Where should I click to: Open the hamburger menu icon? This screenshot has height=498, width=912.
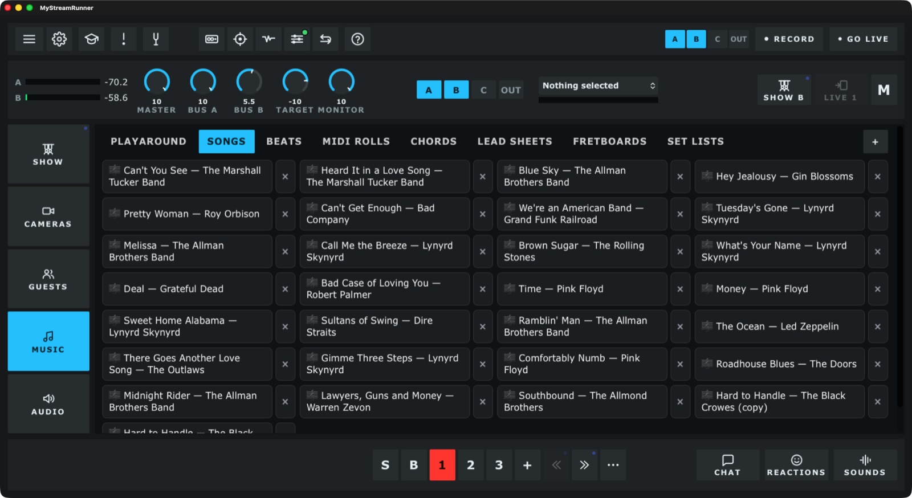click(x=29, y=39)
